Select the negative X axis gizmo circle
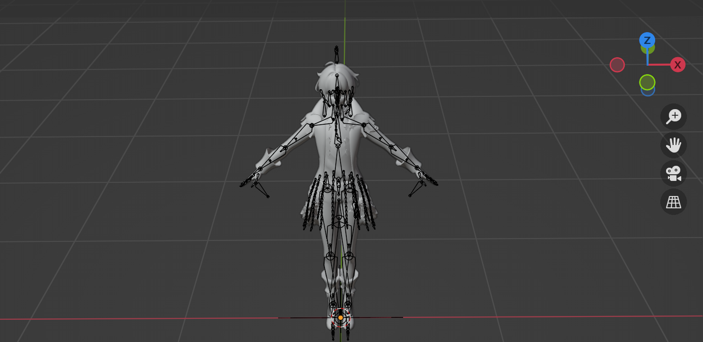 [x=617, y=65]
